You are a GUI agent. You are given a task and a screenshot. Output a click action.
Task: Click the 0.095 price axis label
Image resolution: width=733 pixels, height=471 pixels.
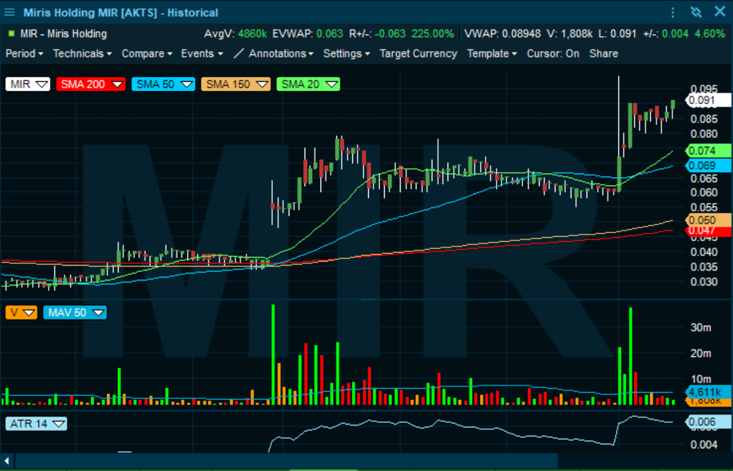705,89
